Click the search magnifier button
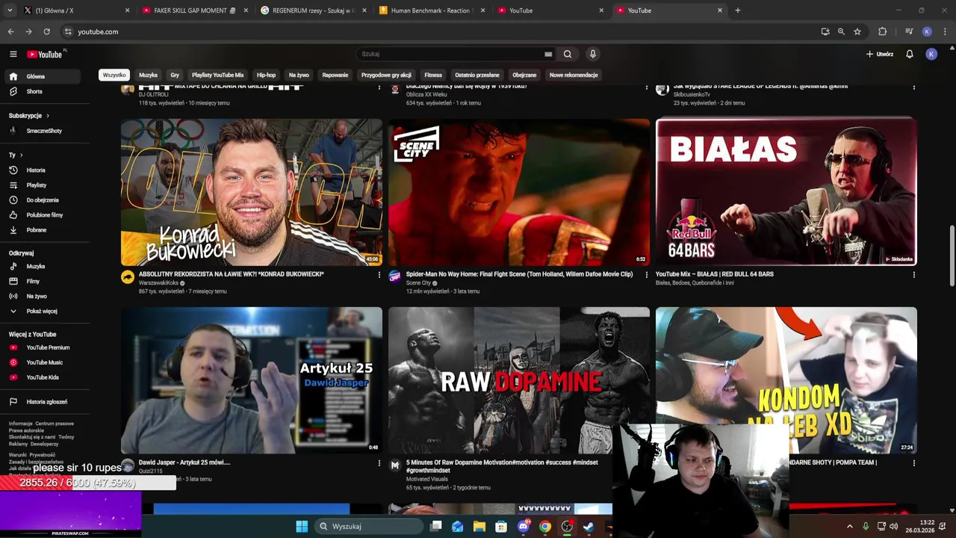Viewport: 956px width, 538px height. point(568,54)
